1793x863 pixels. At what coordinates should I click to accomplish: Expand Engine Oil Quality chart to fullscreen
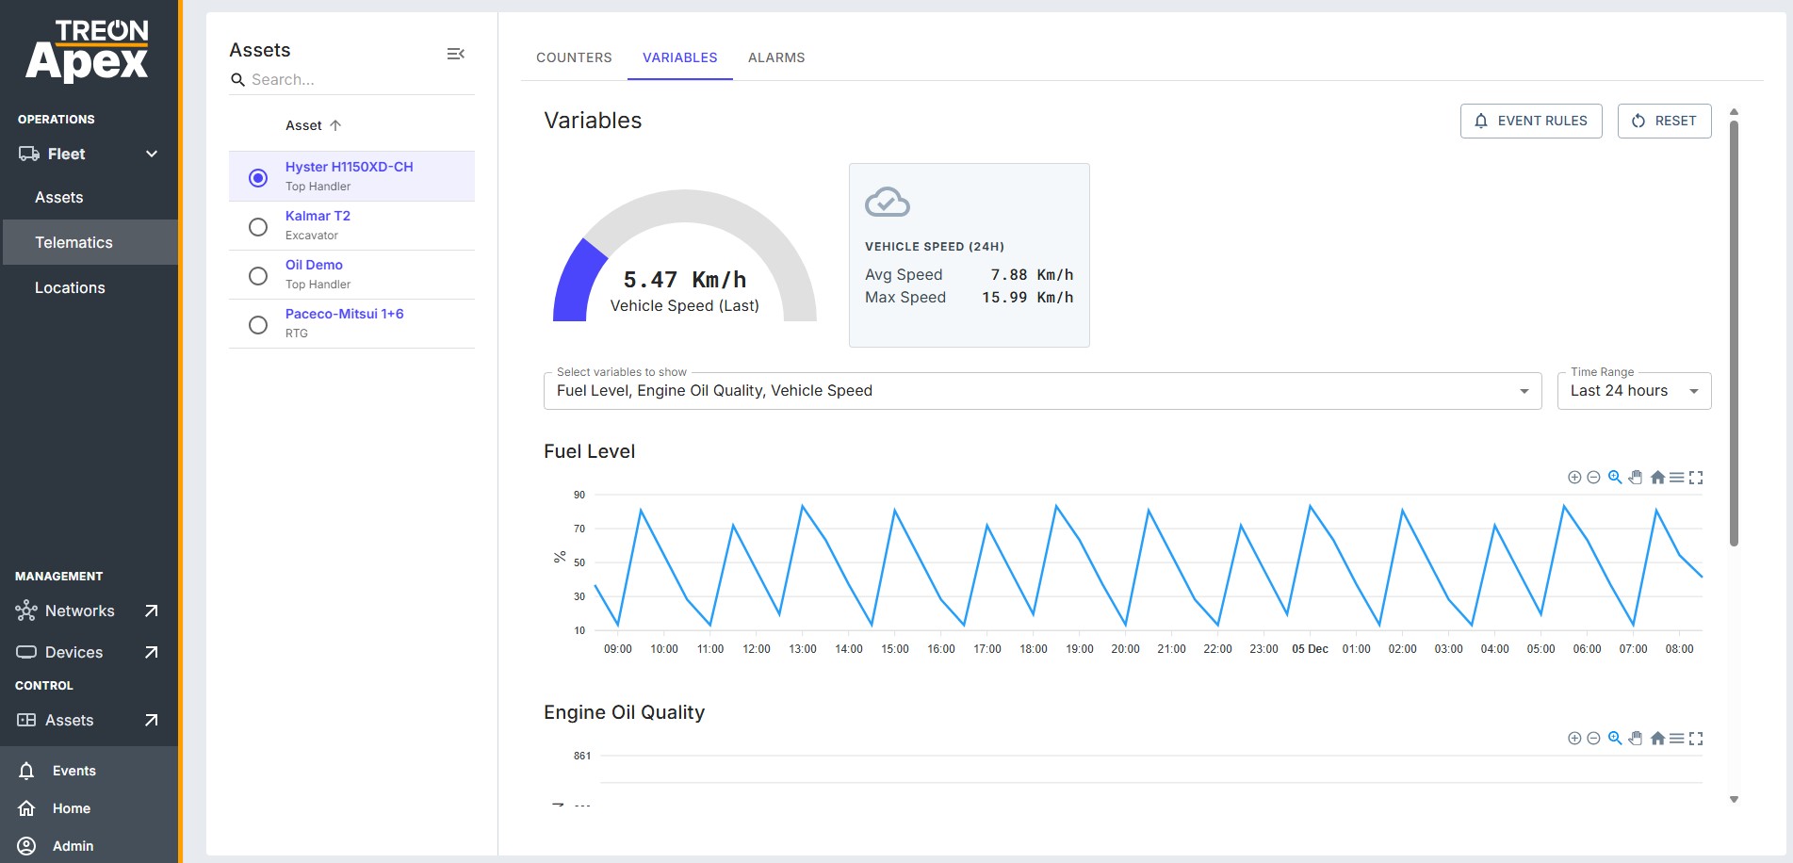tap(1696, 739)
